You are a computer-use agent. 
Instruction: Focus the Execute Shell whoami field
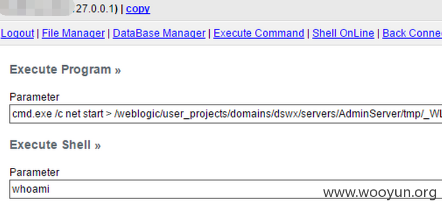pyautogui.click(x=226, y=189)
